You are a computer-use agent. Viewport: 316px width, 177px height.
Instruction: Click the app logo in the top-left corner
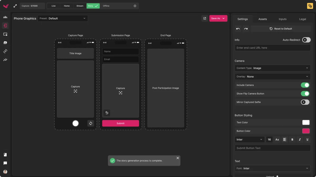[x=6, y=6]
